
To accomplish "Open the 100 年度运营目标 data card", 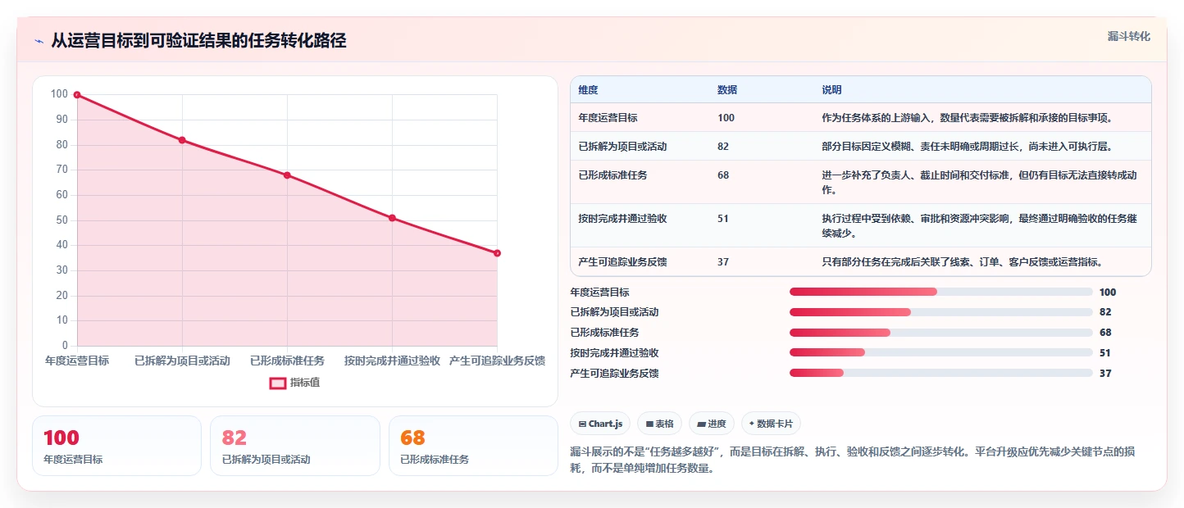I will (116, 446).
